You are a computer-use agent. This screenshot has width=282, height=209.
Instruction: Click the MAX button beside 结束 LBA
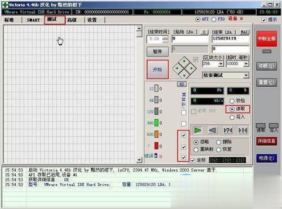pos(244,32)
